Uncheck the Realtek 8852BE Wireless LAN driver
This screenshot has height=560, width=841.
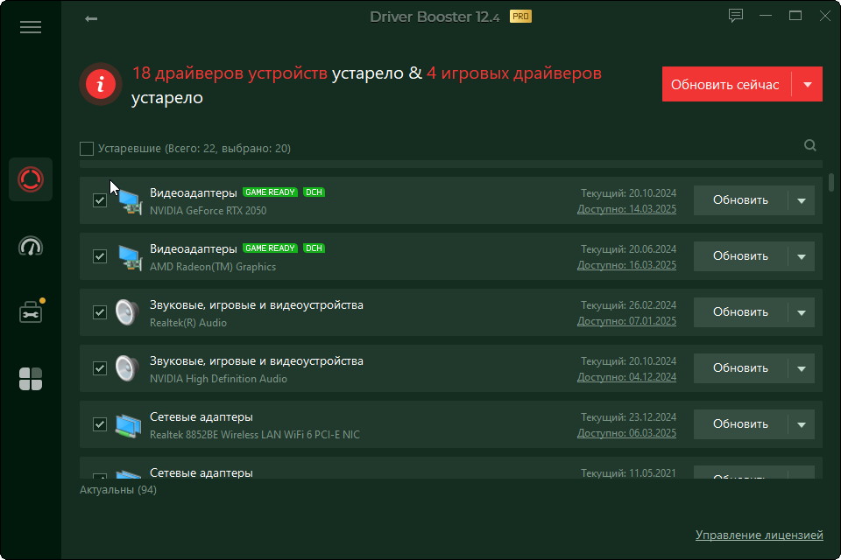(100, 424)
